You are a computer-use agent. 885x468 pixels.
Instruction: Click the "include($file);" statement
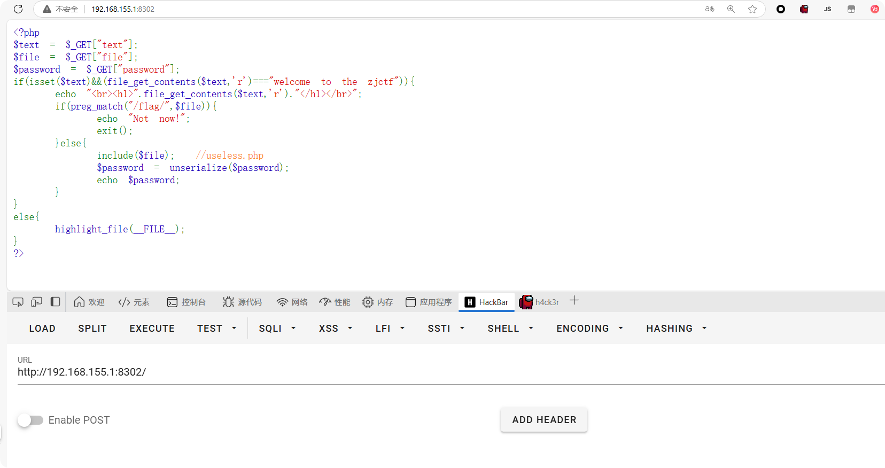click(x=136, y=155)
